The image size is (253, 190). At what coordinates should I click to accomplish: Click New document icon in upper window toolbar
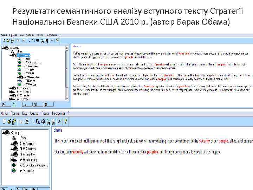(x=4, y=40)
